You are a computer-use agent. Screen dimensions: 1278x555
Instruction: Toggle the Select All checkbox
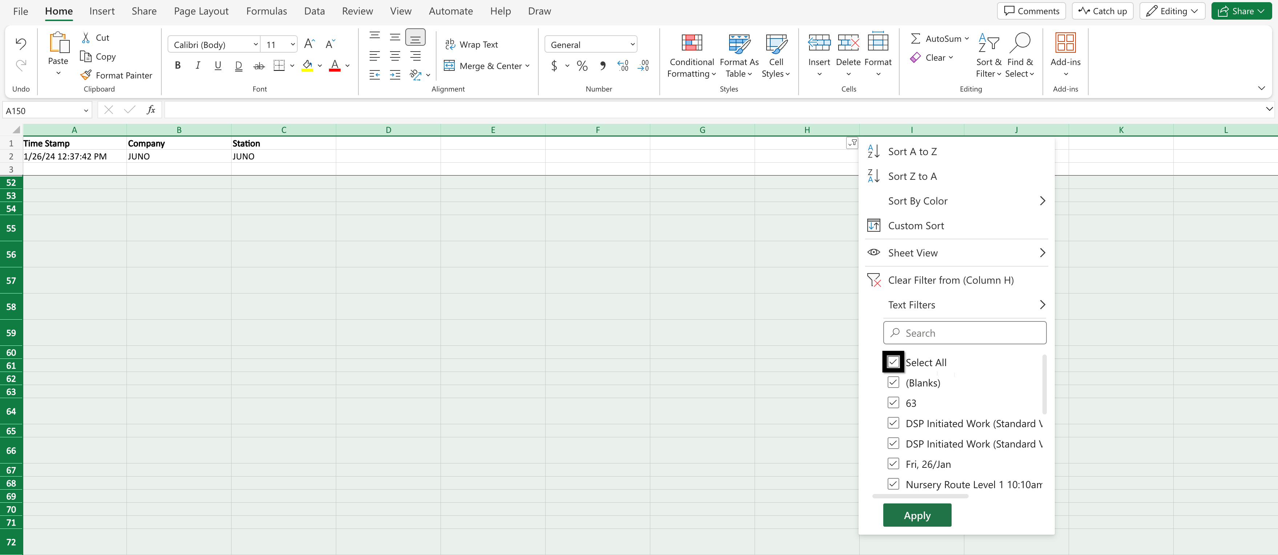pos(893,362)
